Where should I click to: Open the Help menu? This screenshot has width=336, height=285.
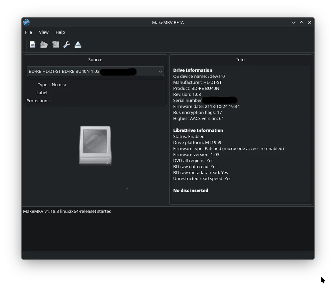[60, 32]
